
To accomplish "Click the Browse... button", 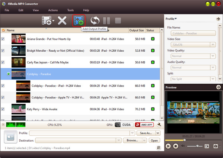I will click(x=132, y=141).
